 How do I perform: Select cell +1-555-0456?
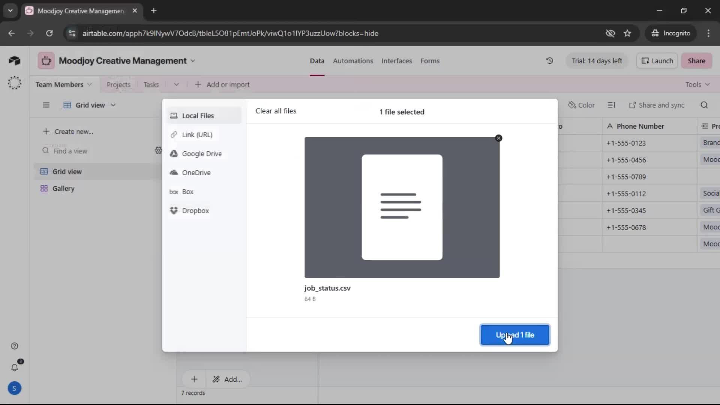pyautogui.click(x=650, y=160)
